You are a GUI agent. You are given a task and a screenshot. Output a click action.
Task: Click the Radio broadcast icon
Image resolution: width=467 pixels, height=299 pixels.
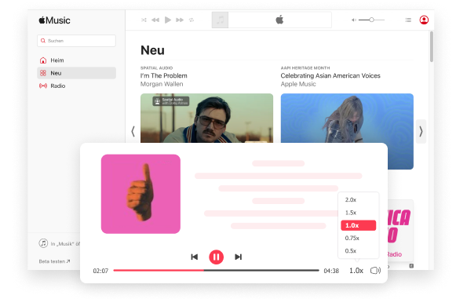click(43, 86)
